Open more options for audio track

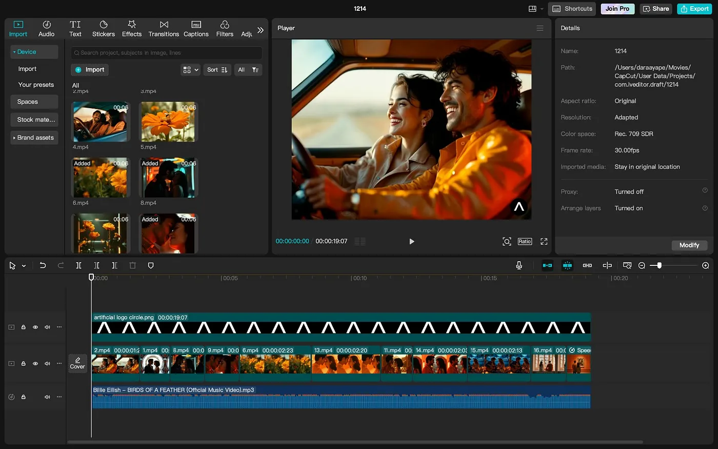[59, 397]
